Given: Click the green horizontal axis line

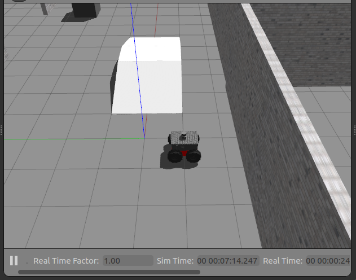Looking at the screenshot, I should point(74,139).
